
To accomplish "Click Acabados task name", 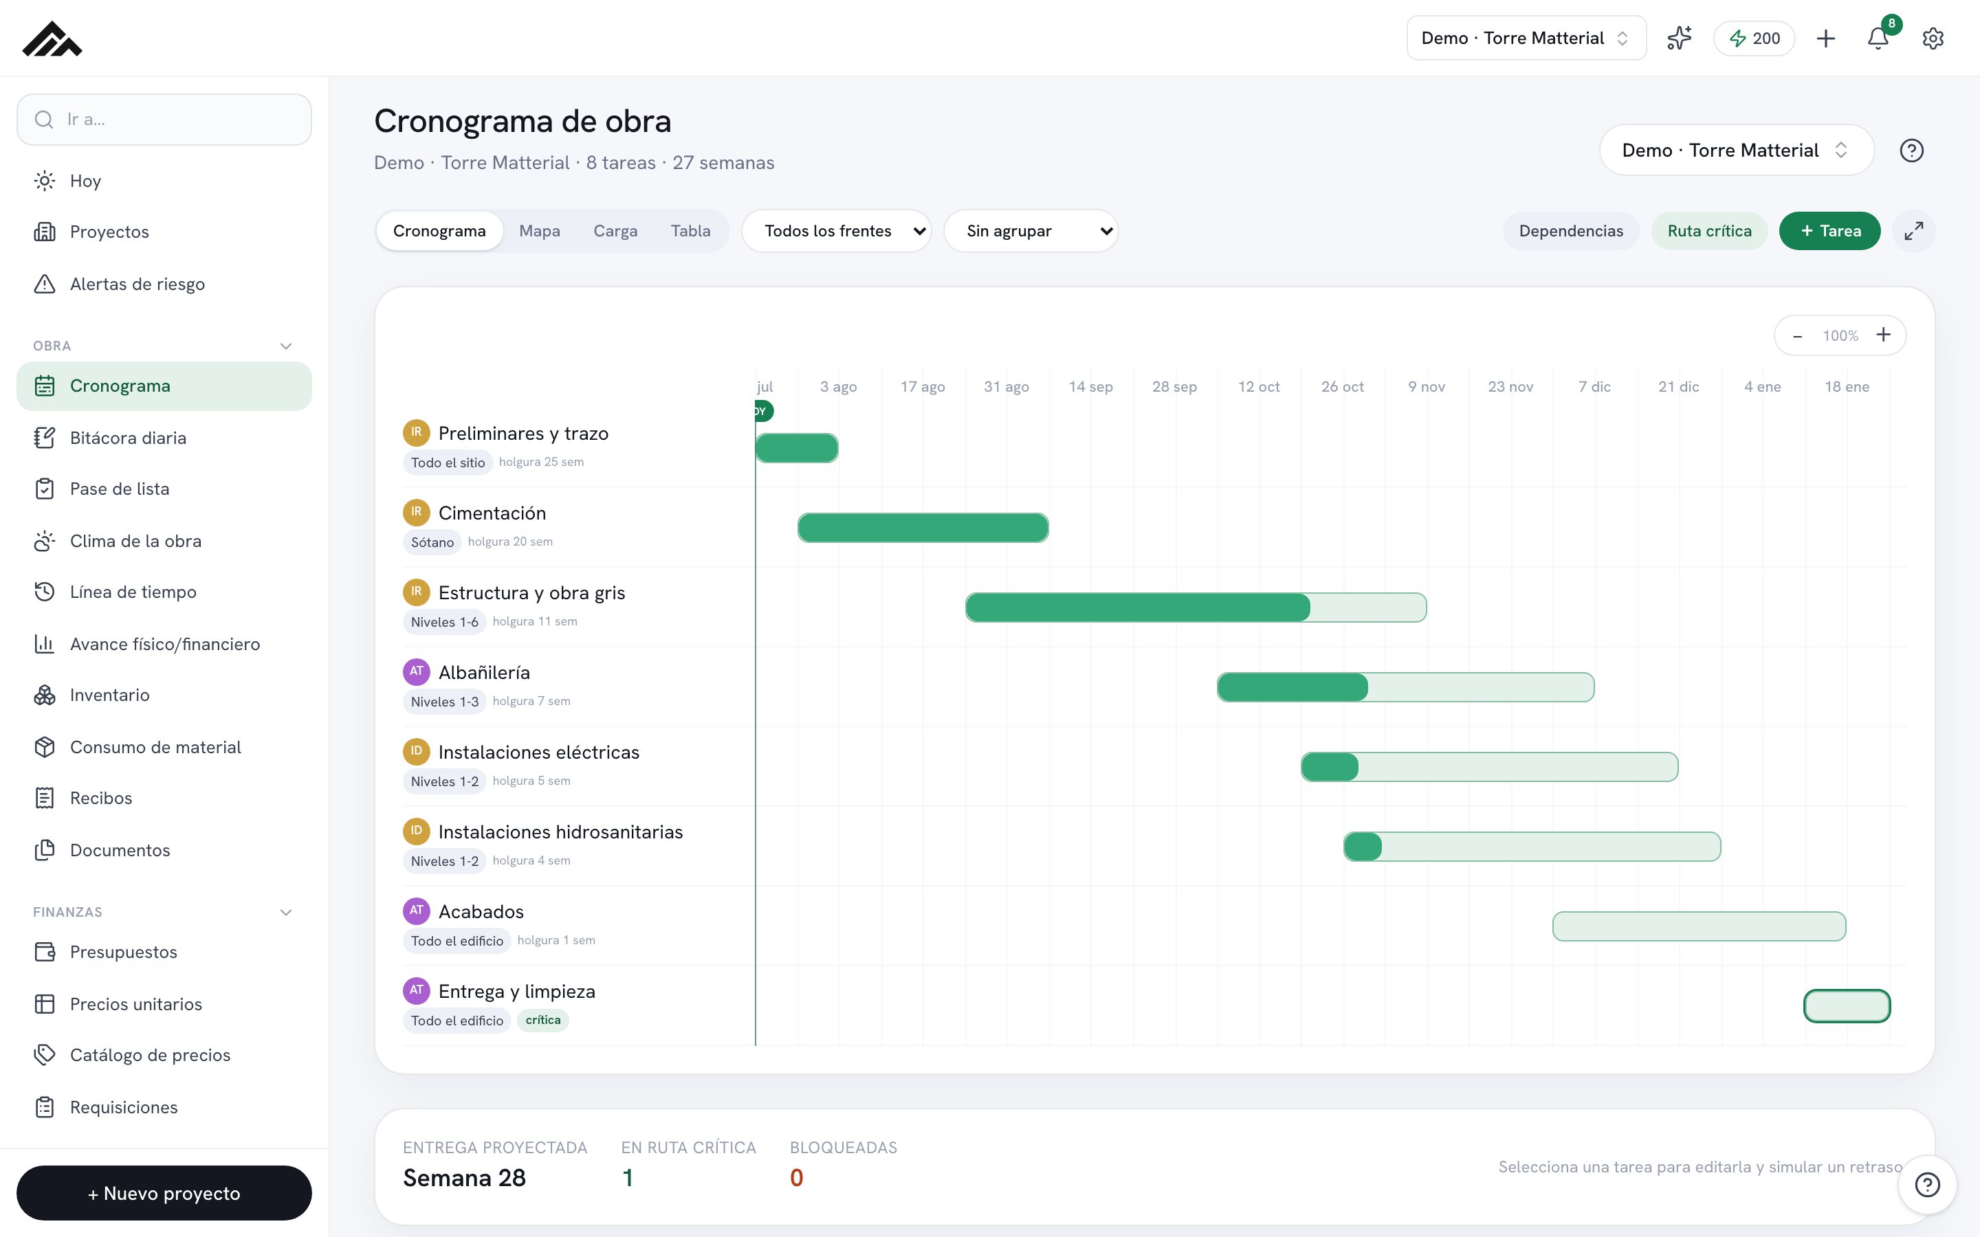I will point(481,911).
